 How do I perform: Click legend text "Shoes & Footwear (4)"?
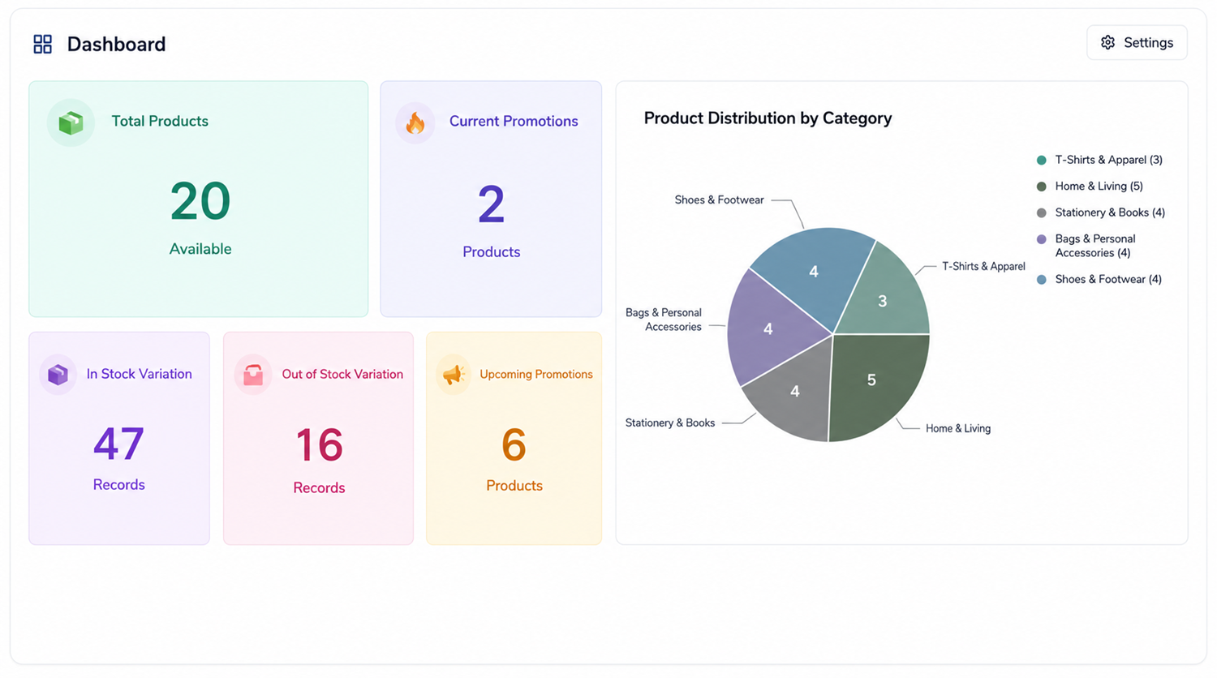point(1108,279)
